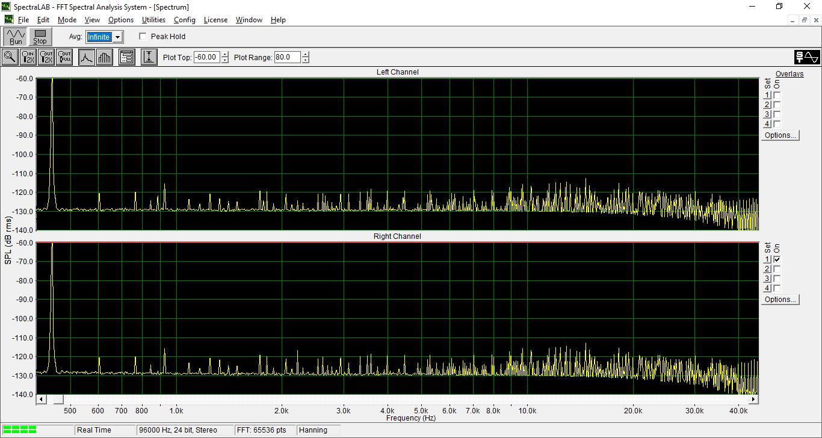This screenshot has width=822, height=438.
Task: Decrease Plot Range with down arrow
Action: [306, 60]
